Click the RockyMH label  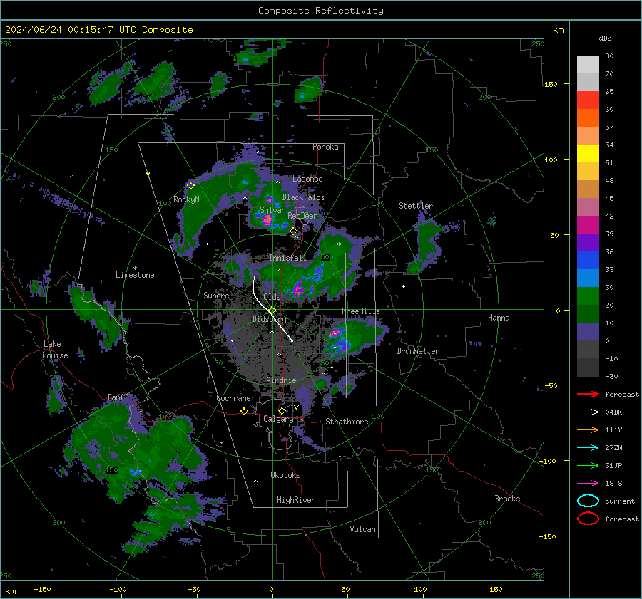pyautogui.click(x=188, y=199)
